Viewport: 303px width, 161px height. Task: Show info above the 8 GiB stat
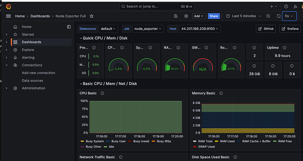tap(273, 66)
